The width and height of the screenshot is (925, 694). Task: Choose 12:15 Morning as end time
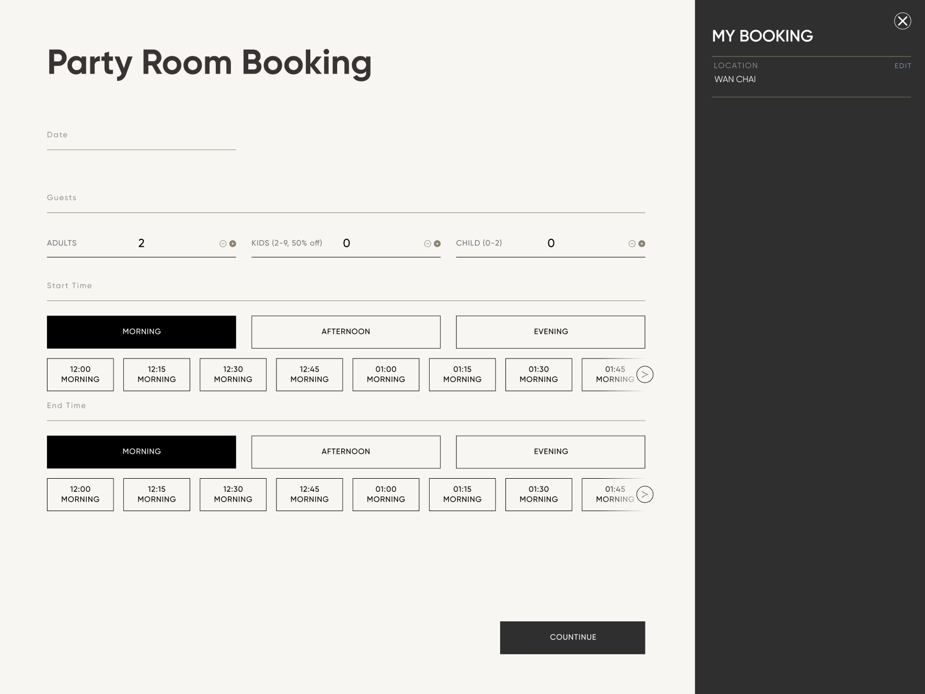pos(157,494)
